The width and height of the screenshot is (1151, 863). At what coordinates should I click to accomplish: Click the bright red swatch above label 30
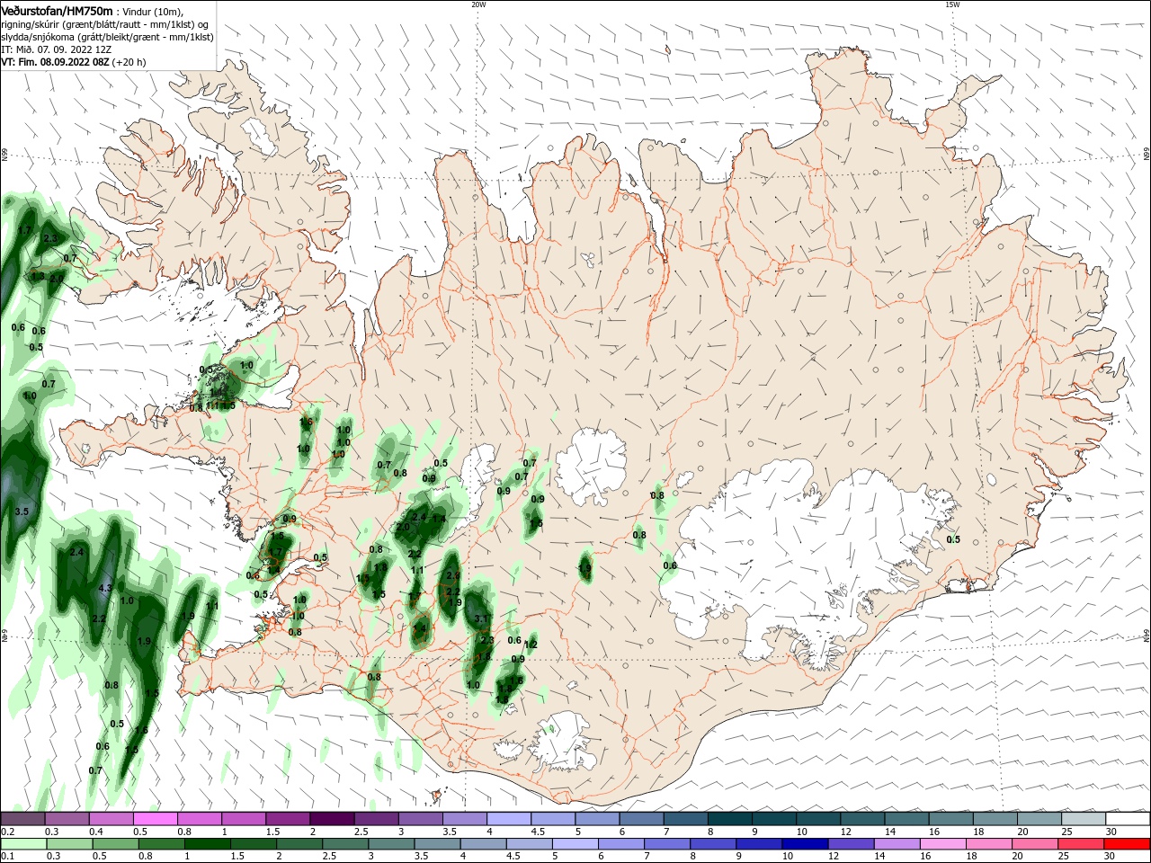click(x=1127, y=844)
